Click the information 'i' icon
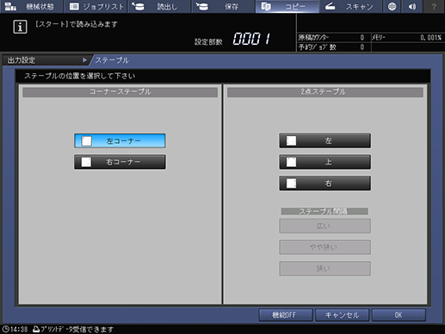Image resolution: width=445 pixels, height=334 pixels. coord(20,27)
